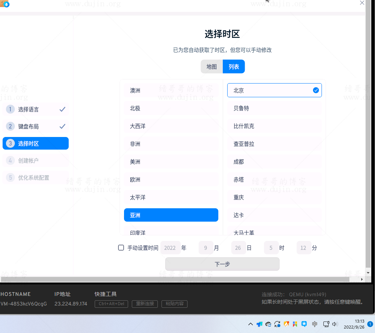Select the 太平洋 region

171,197
